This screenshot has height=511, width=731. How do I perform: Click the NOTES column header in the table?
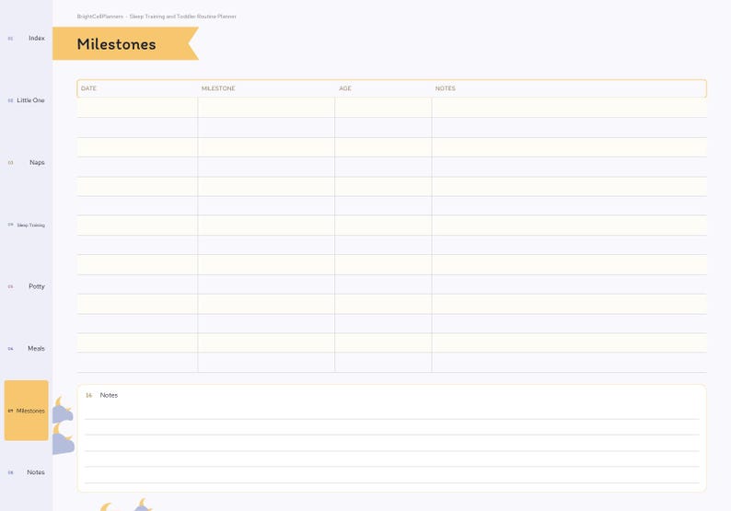coord(446,88)
